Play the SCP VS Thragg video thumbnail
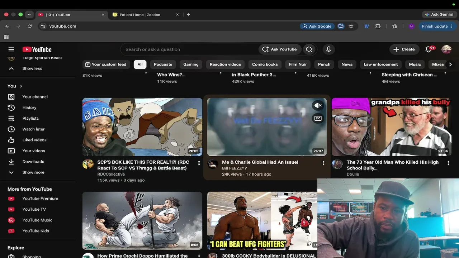The width and height of the screenshot is (459, 258). pyautogui.click(x=142, y=127)
